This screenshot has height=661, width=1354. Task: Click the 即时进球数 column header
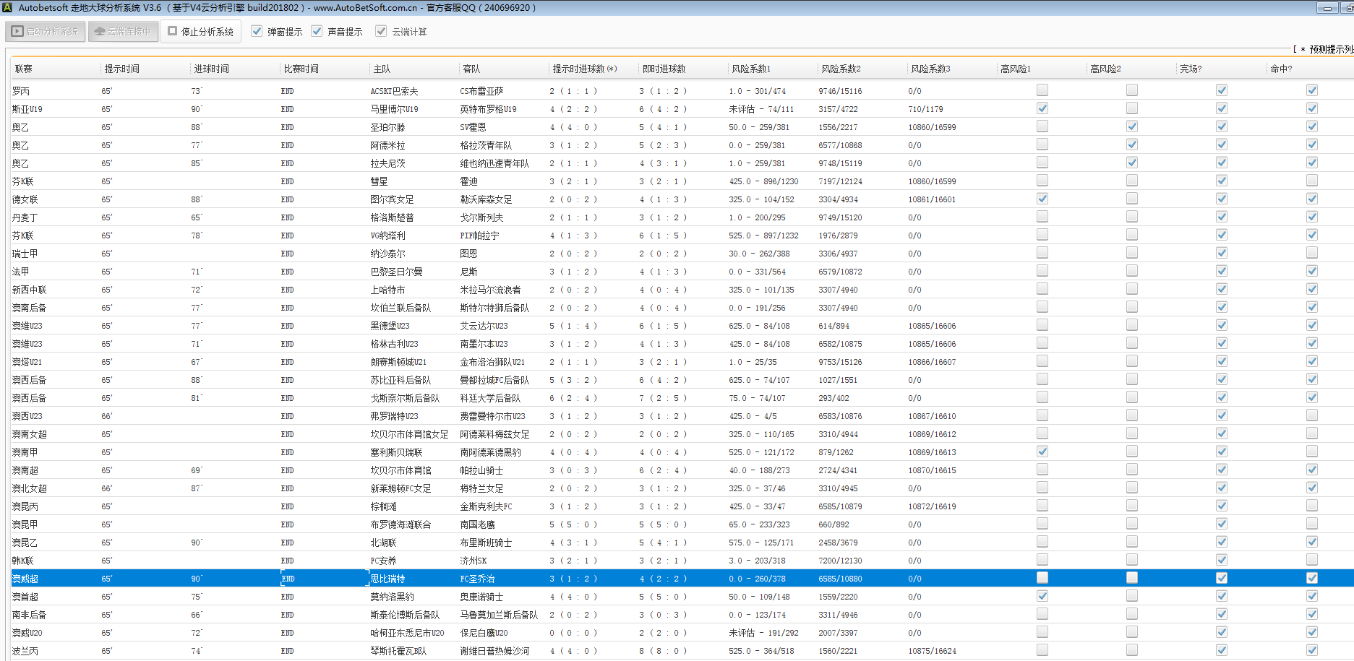click(664, 69)
